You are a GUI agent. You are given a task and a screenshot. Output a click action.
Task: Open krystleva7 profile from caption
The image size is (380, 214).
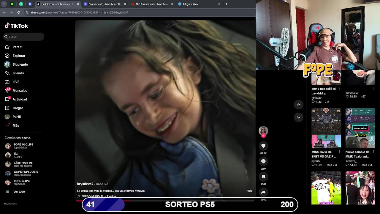click(x=85, y=184)
